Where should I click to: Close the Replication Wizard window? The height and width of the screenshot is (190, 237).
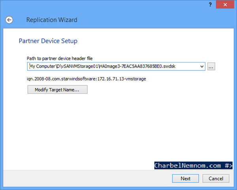[x=225, y=5]
